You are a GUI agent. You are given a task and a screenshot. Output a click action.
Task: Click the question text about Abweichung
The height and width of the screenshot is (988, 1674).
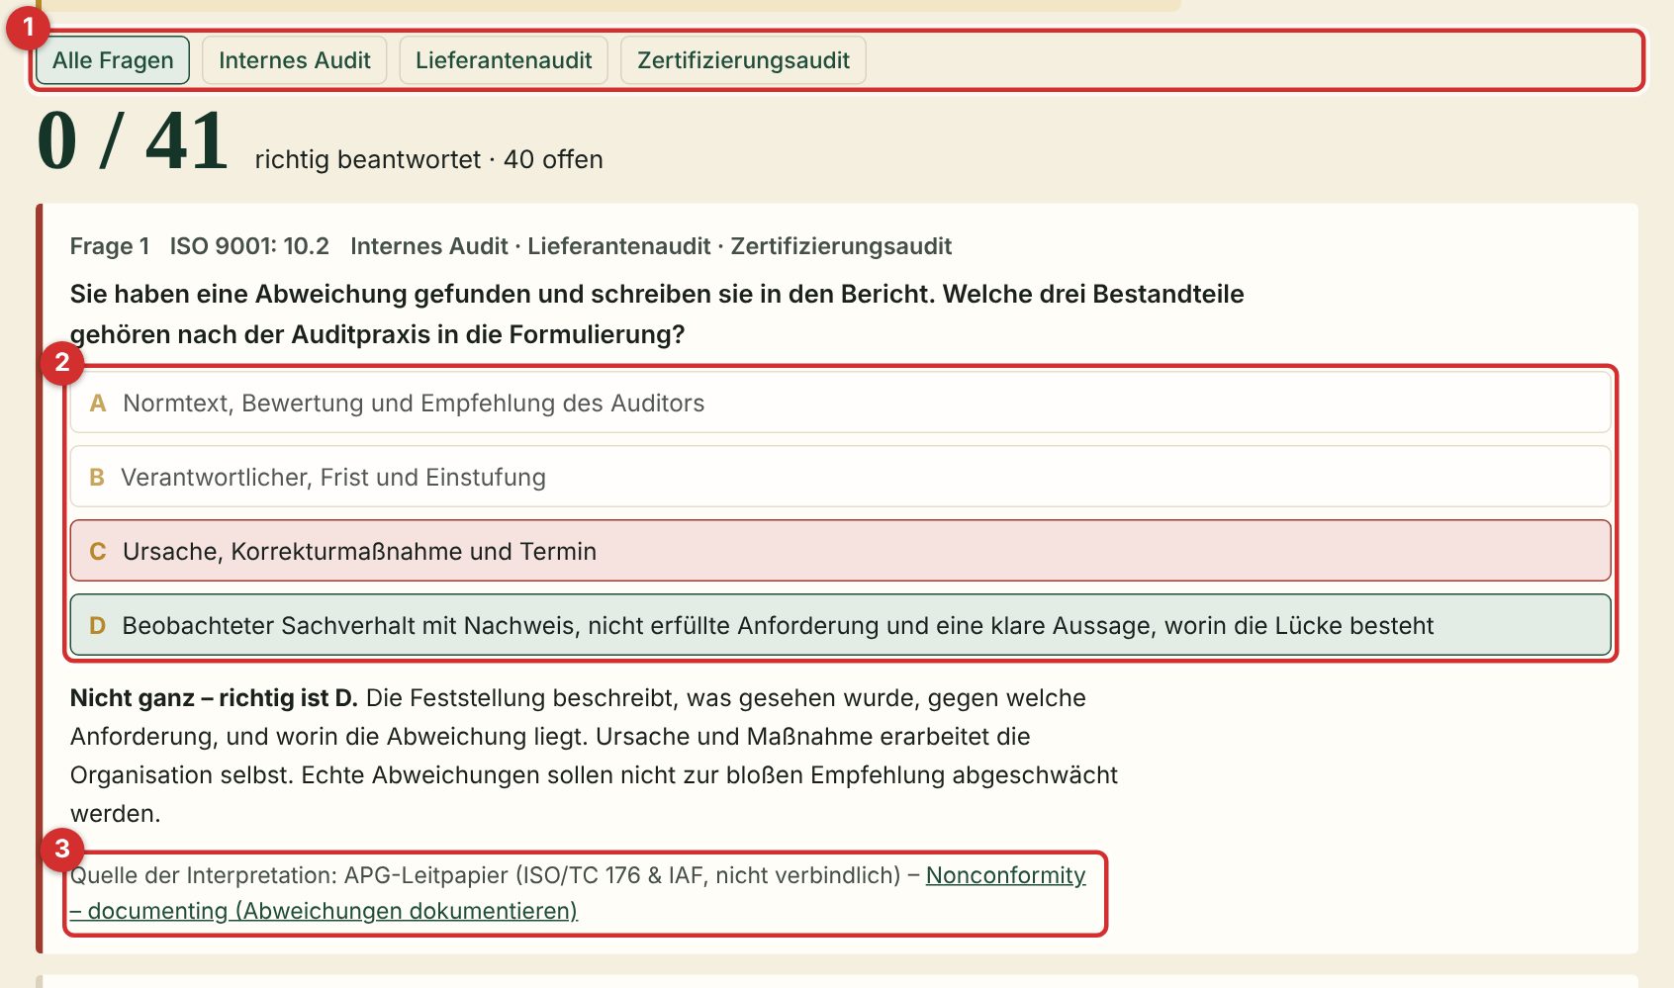[657, 314]
